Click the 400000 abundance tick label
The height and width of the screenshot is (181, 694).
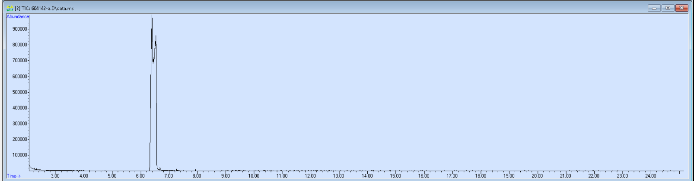coord(20,108)
